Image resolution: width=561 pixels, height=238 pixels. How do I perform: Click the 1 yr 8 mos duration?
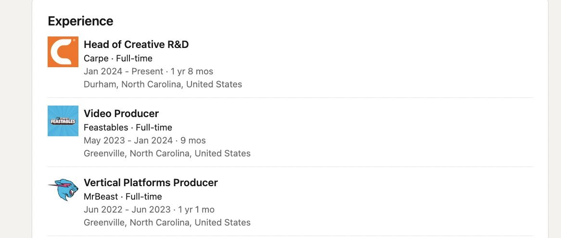(x=192, y=71)
